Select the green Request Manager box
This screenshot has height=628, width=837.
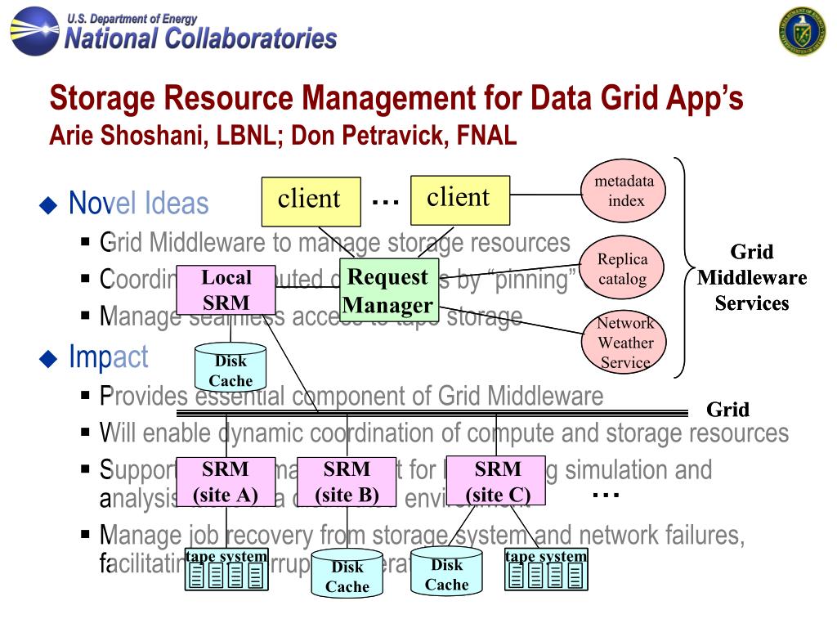click(x=390, y=290)
